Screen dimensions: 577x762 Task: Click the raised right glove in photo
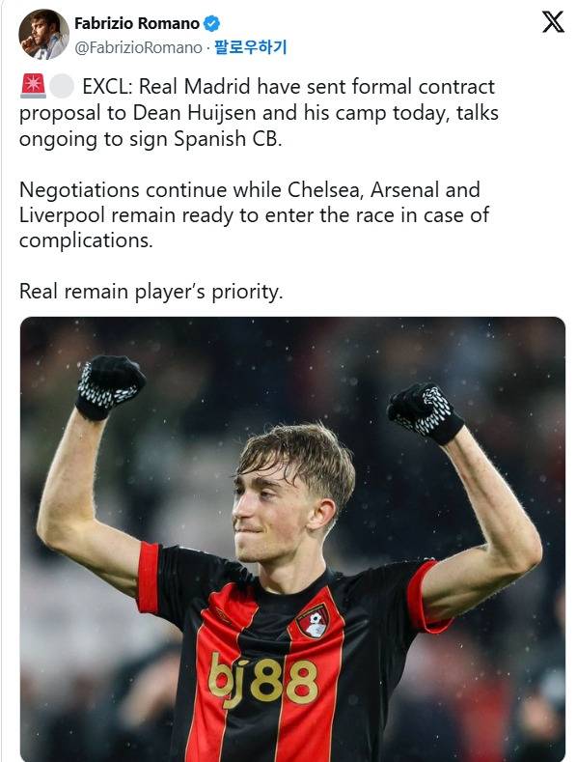[x=426, y=412]
